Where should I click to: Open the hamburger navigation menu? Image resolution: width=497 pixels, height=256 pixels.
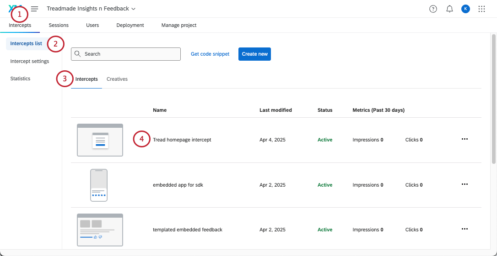[35, 9]
